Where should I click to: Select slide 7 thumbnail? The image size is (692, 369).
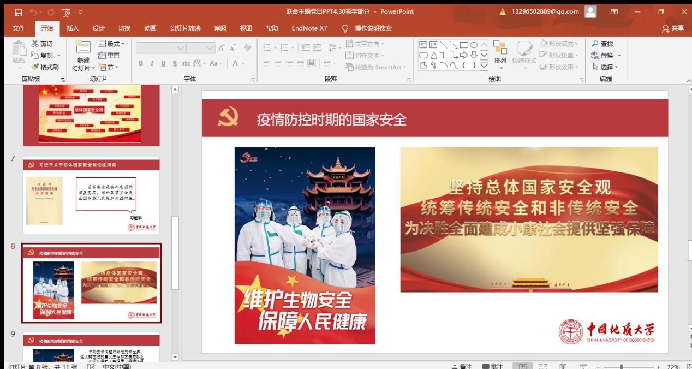tap(92, 196)
